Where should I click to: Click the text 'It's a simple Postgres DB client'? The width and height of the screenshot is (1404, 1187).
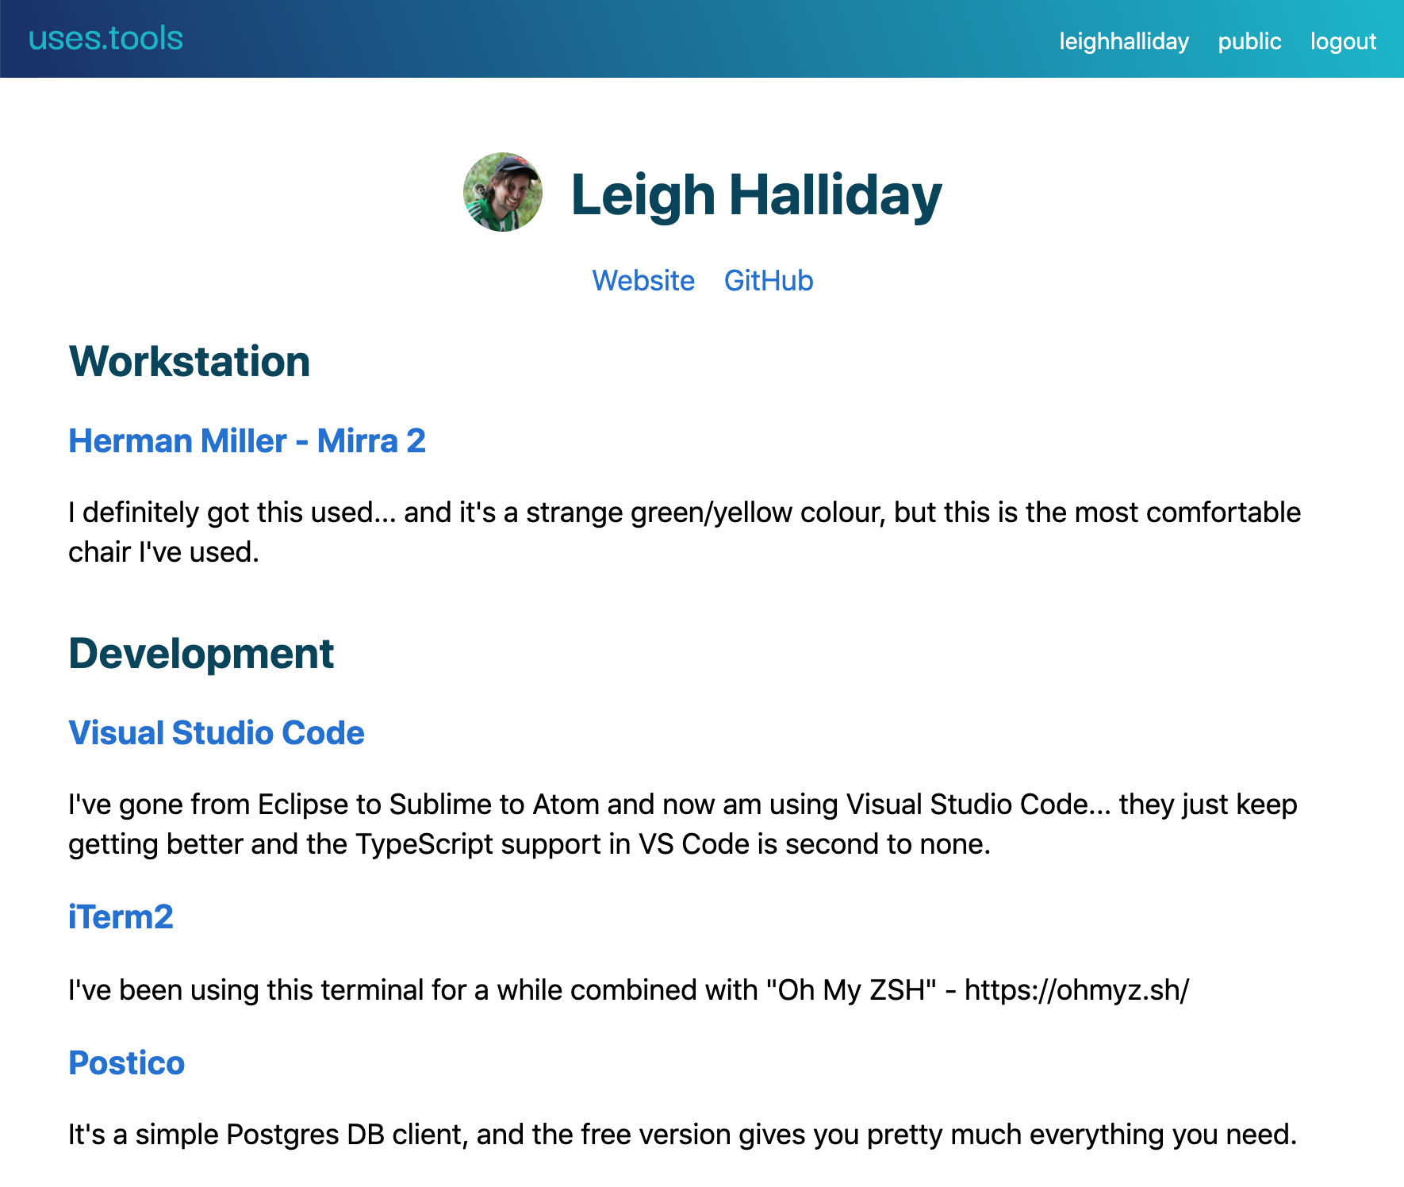[x=268, y=1135]
